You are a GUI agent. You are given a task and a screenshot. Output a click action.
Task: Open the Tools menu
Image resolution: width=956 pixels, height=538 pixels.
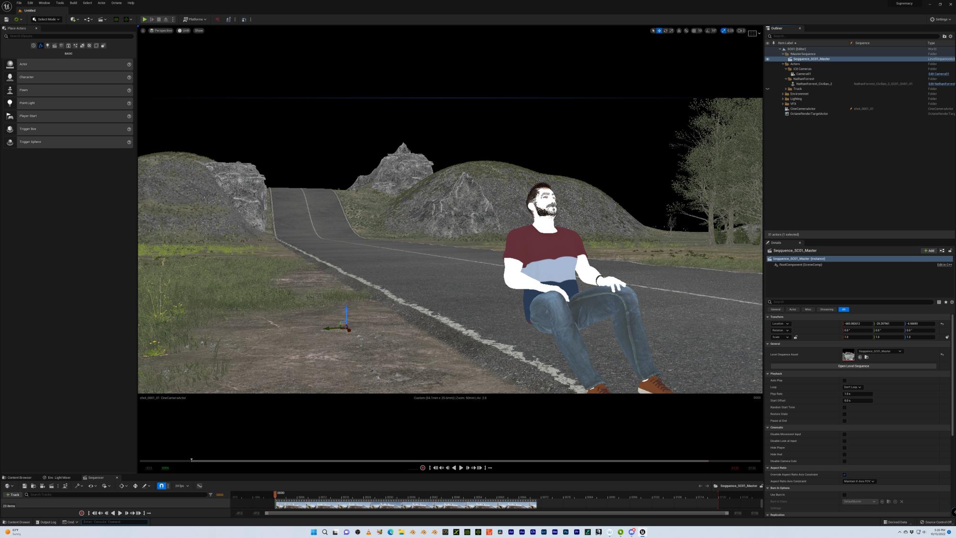[x=60, y=3]
